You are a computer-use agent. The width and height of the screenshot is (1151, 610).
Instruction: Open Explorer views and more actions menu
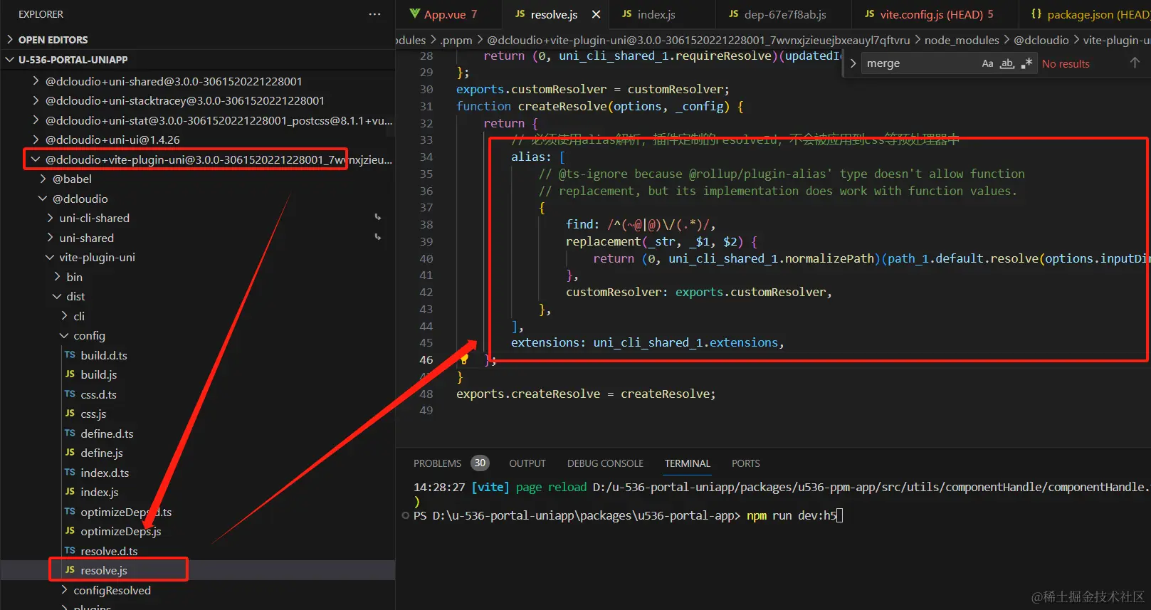point(374,14)
